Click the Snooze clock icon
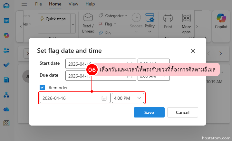The image size is (232, 141). [136, 17]
